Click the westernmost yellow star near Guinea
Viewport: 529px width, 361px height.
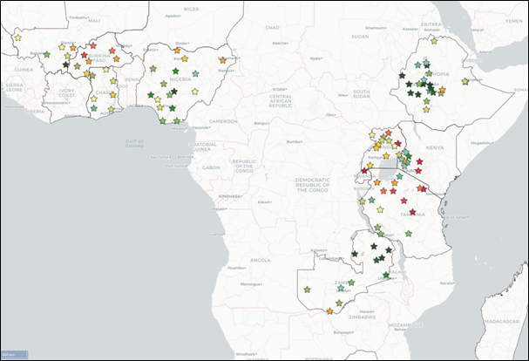point(17,37)
